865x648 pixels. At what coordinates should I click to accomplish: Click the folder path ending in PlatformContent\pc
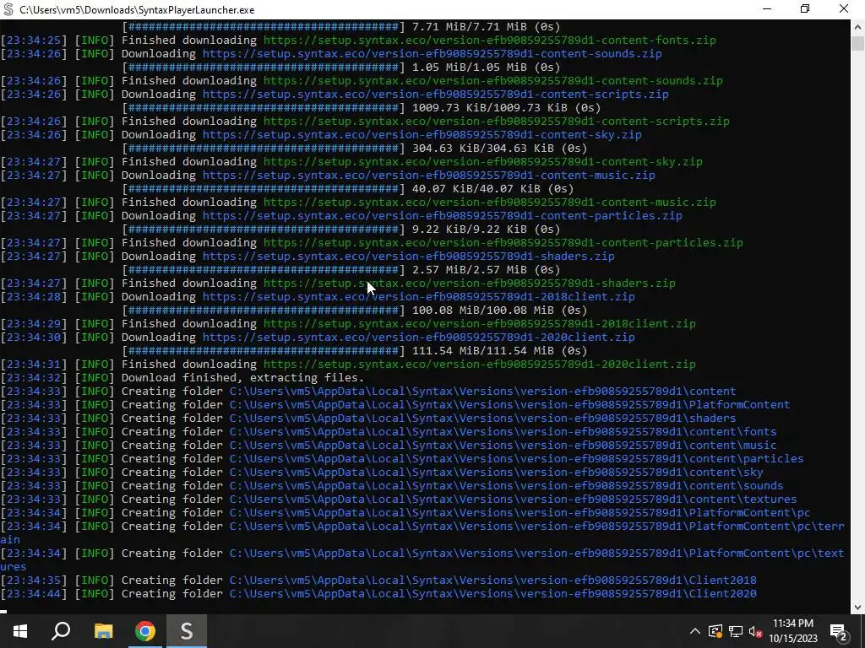click(520, 512)
